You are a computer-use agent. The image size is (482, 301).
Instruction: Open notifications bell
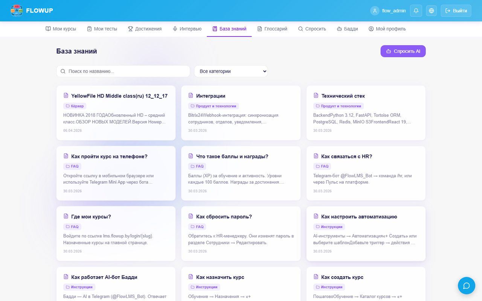[x=416, y=11]
